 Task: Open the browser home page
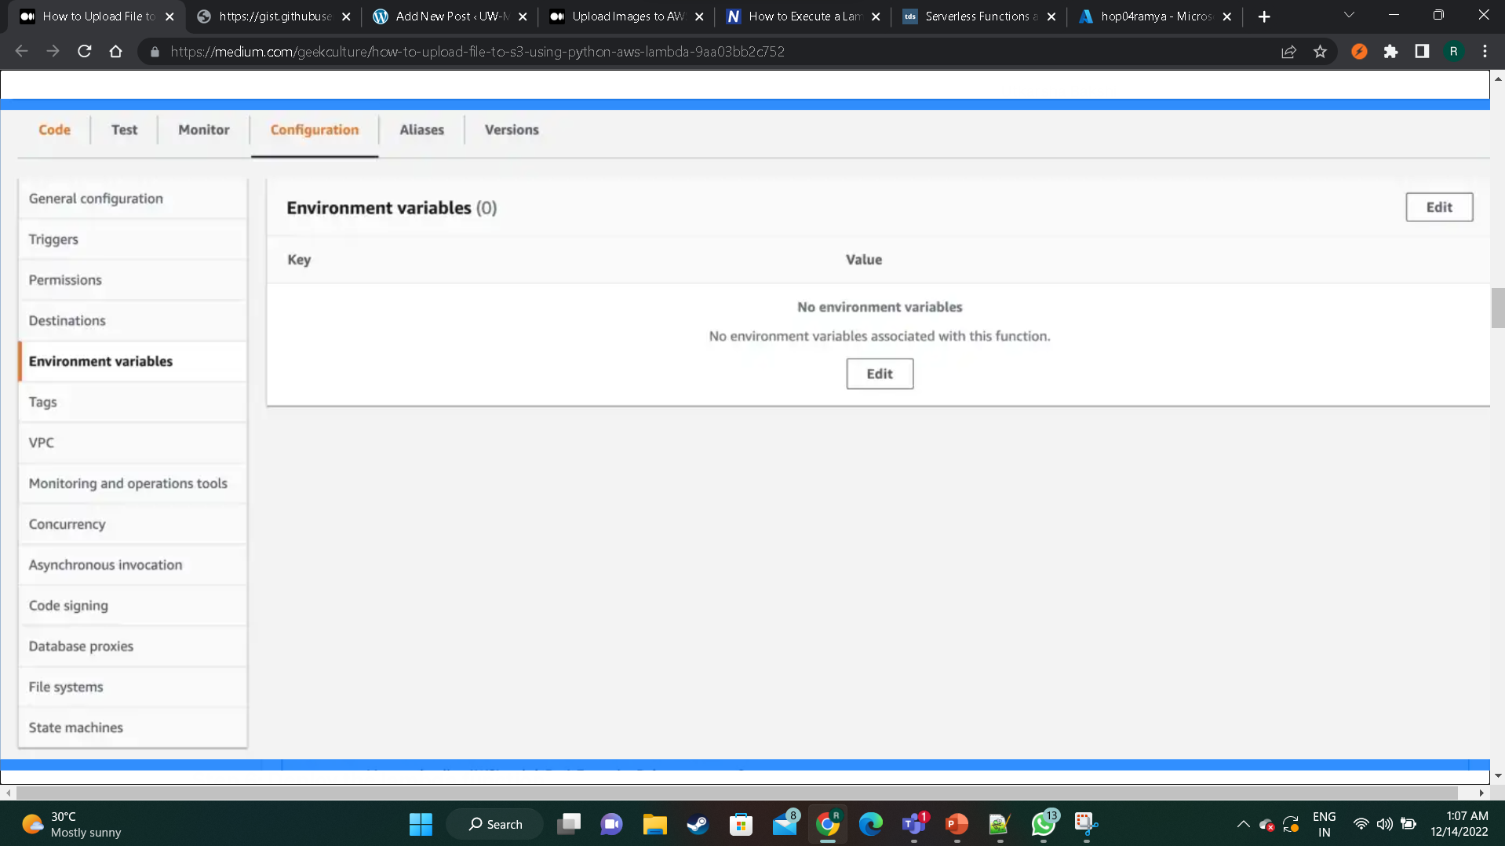116,51
